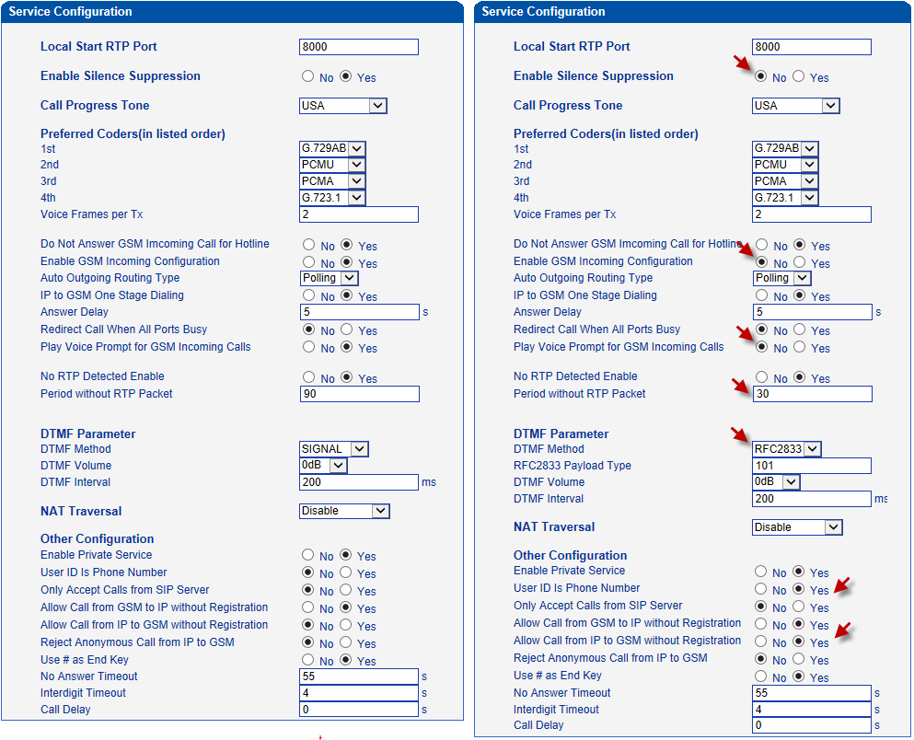Open the DTMF Method dropdown showing RFC2833
This screenshot has height=740, width=914.
click(x=786, y=449)
